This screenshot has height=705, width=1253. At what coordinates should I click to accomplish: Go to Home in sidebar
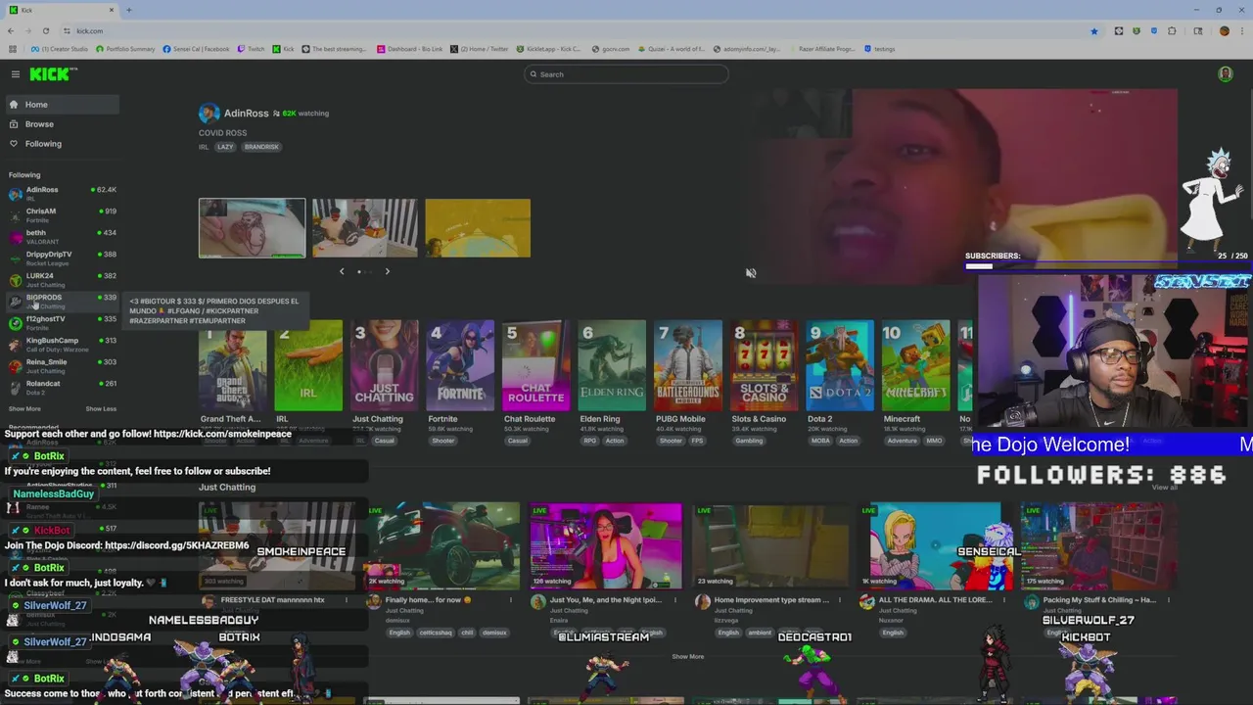point(61,105)
